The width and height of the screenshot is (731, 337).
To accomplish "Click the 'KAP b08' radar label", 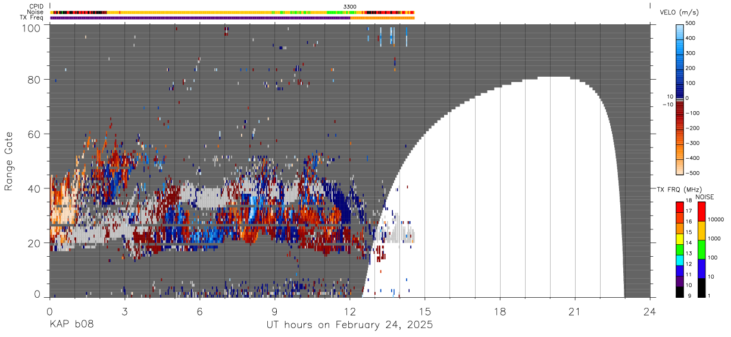I will point(71,325).
